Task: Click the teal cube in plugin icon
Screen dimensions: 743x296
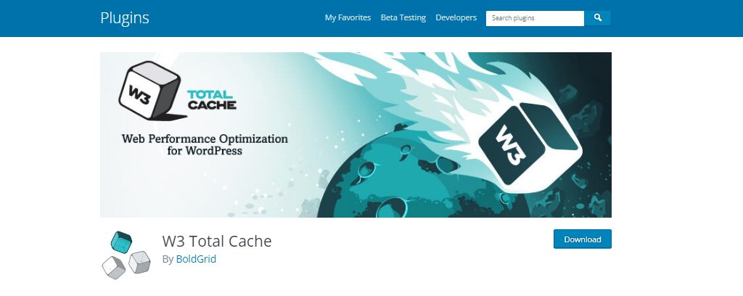Action: point(120,242)
